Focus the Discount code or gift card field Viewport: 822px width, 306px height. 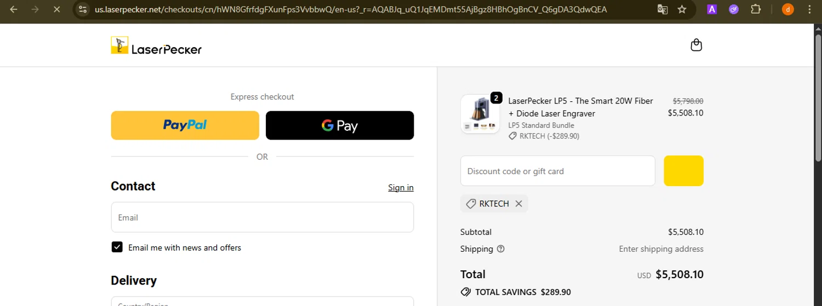tap(558, 171)
